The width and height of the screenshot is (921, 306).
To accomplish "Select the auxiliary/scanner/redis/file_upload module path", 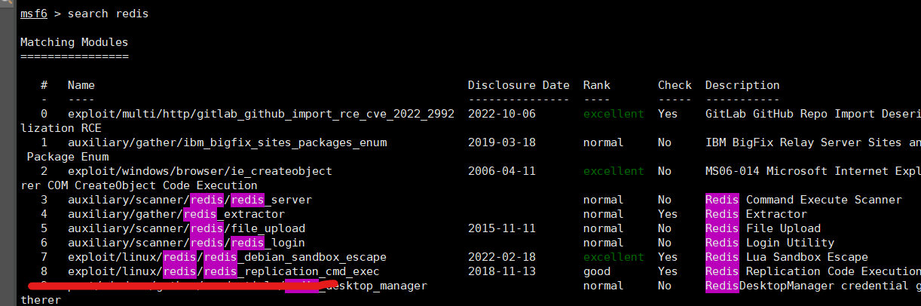I will coord(186,228).
